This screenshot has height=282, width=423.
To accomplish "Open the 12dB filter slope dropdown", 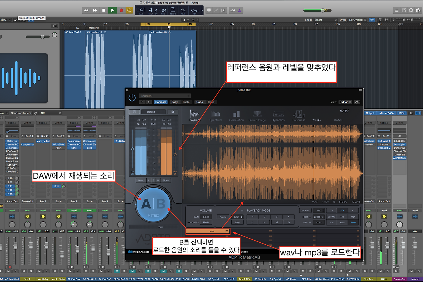I will coord(318,211).
